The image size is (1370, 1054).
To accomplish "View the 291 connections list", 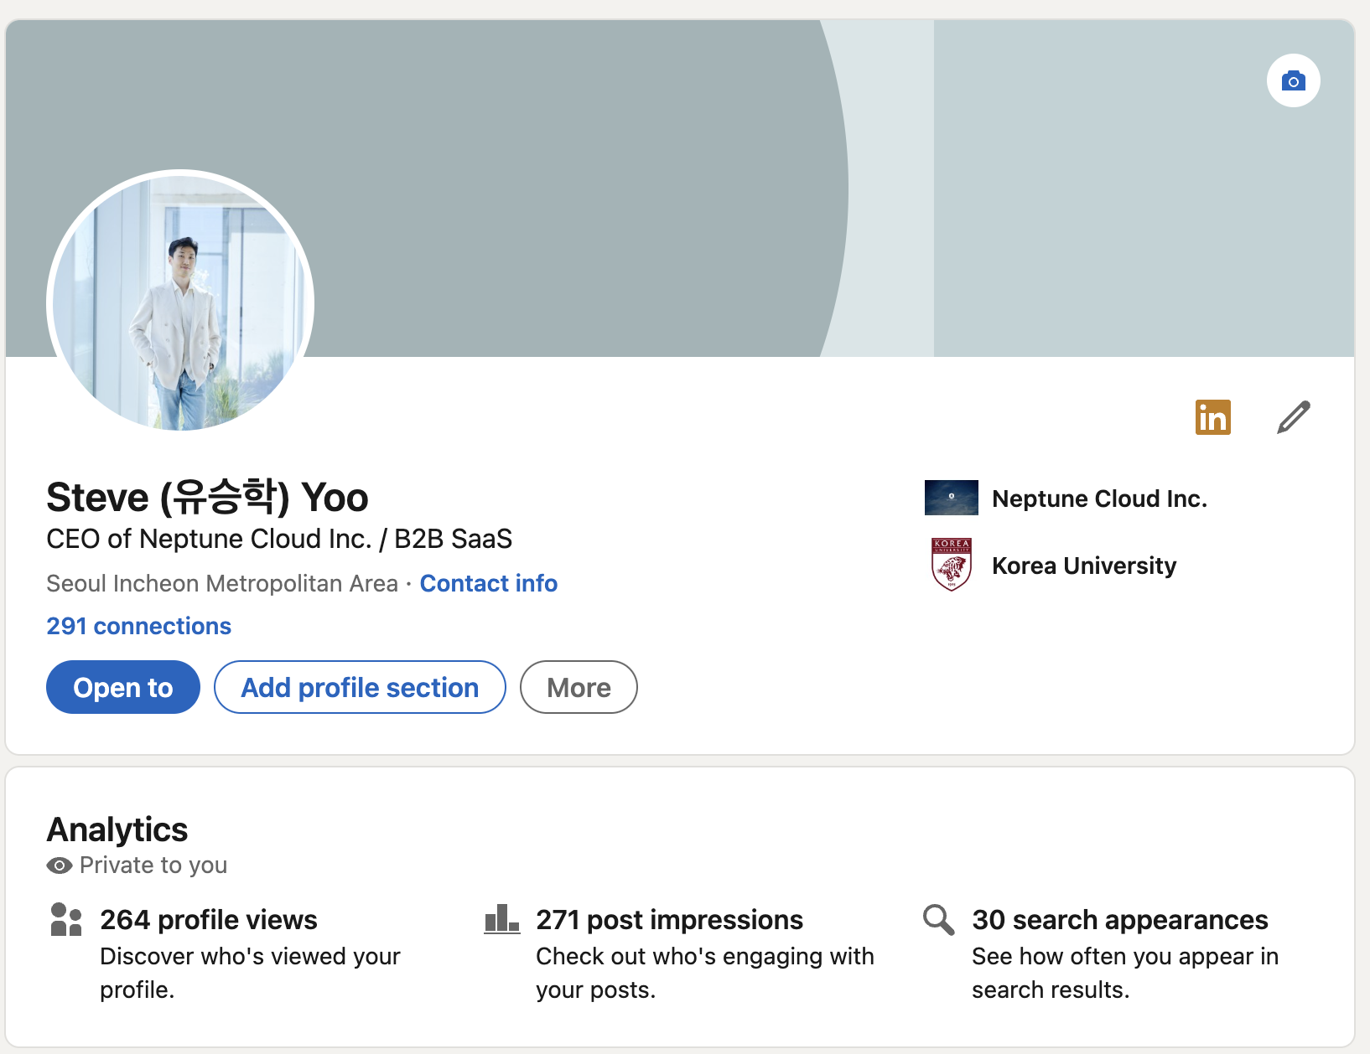I will (139, 626).
